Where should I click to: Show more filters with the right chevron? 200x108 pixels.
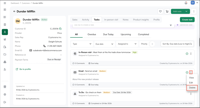coord(152,44)
